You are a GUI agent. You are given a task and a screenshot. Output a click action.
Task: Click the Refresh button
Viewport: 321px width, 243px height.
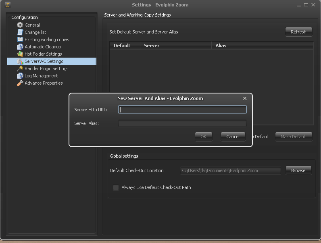tap(299, 32)
